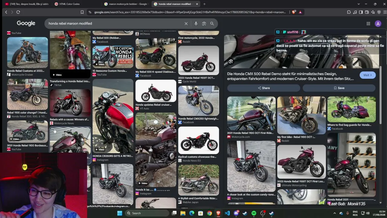The image size is (387, 218).
Task: Save the selected image result
Action: coord(339,88)
